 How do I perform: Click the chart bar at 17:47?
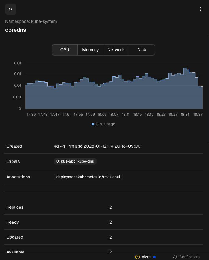55,98
